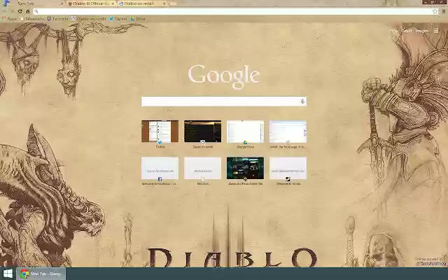Reload the page with the refresh icon
Screen dimensions: 448x280
[x=20, y=11]
